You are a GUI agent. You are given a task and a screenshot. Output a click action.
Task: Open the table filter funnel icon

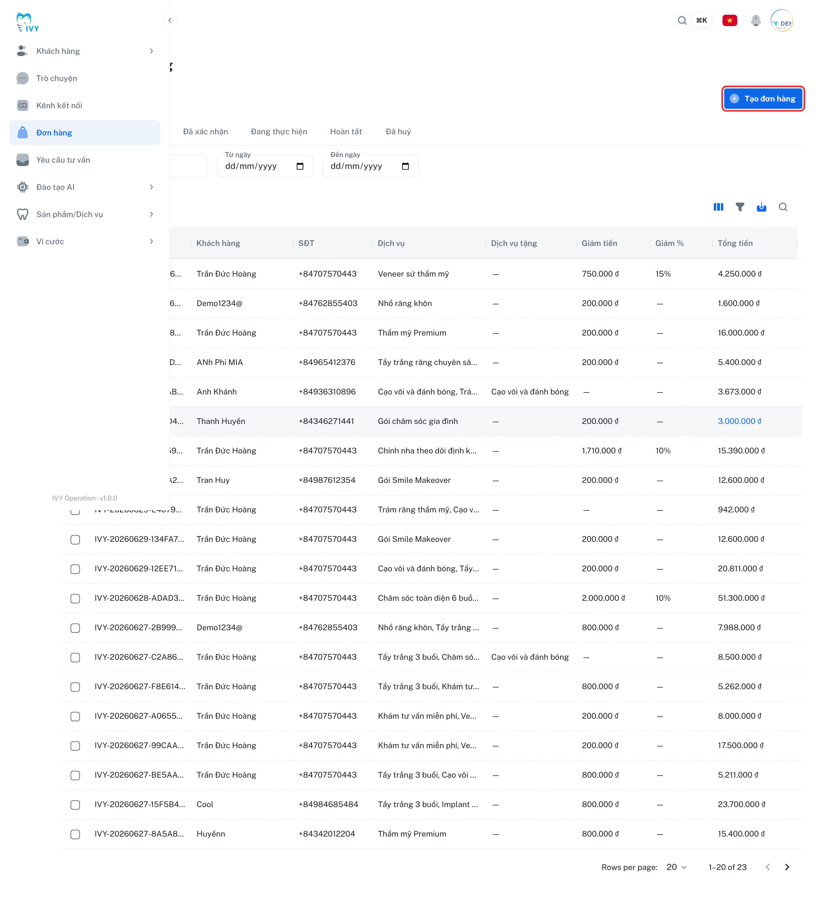coord(740,207)
